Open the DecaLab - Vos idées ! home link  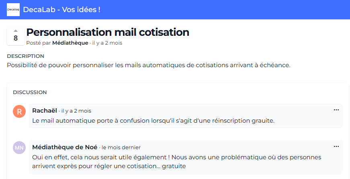[61, 10]
